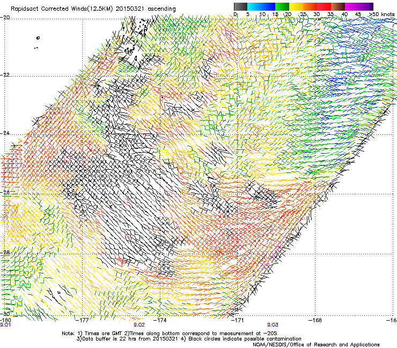Screen dimensions: 397x348
Task: Click the '-24' latitude axis label
Action: (x=5, y=133)
